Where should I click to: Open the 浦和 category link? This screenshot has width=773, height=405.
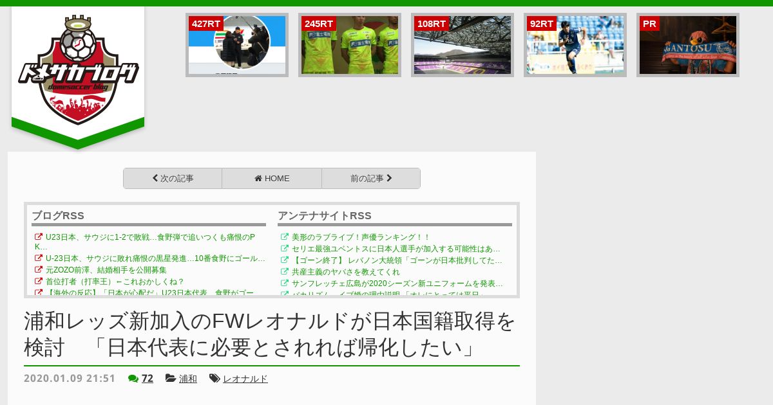click(188, 379)
